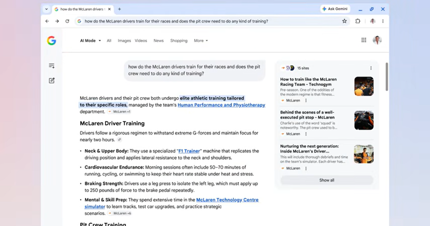430x226 pixels.
Task: Open 'Behind the scenes of a well-executed pit stop' article
Action: [x=307, y=115]
